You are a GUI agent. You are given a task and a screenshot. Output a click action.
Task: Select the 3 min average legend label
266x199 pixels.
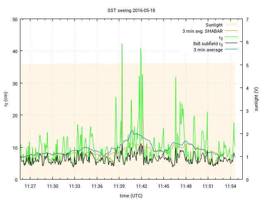pyautogui.click(x=208, y=50)
